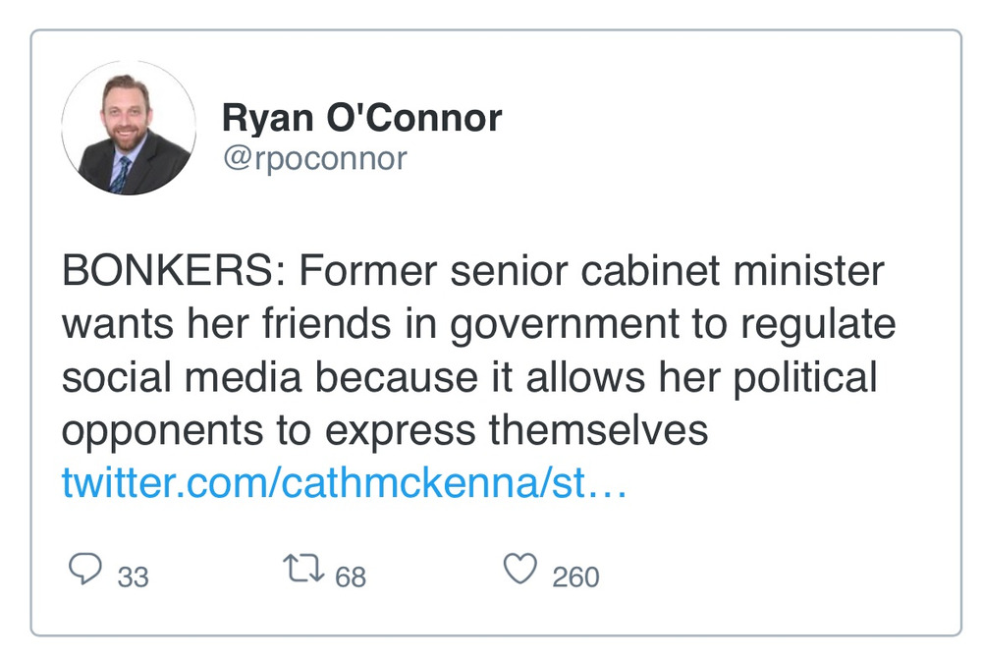This screenshot has width=982, height=658.
Task: Click the phrase "opponents to express themselves"
Action: pyautogui.click(x=385, y=432)
